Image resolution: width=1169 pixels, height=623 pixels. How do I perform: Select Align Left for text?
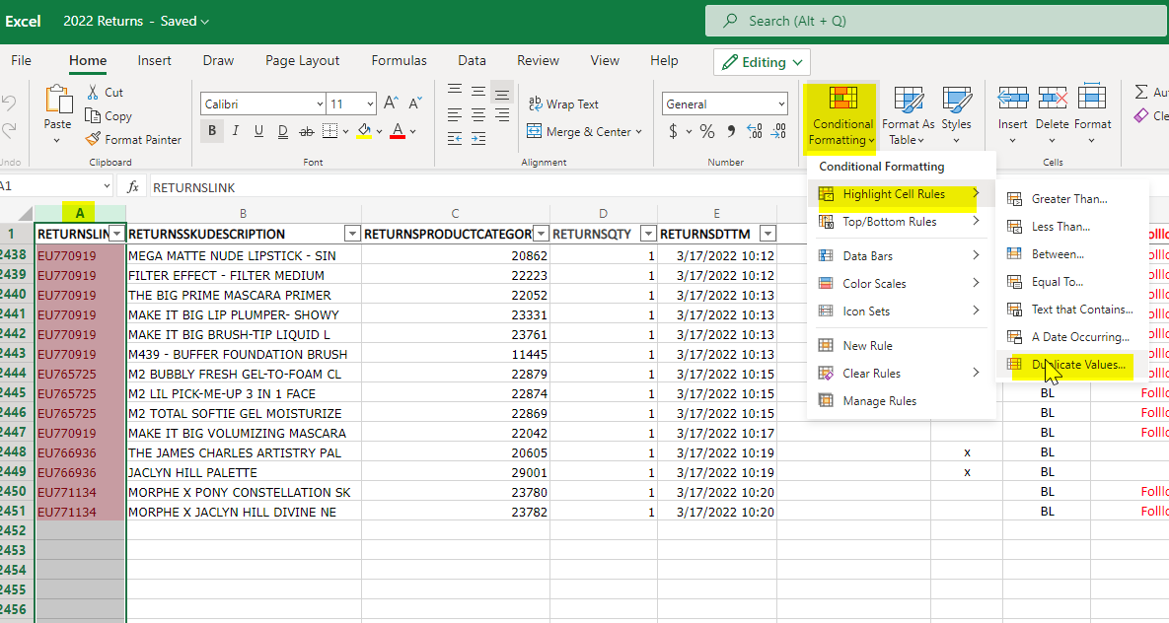point(455,114)
